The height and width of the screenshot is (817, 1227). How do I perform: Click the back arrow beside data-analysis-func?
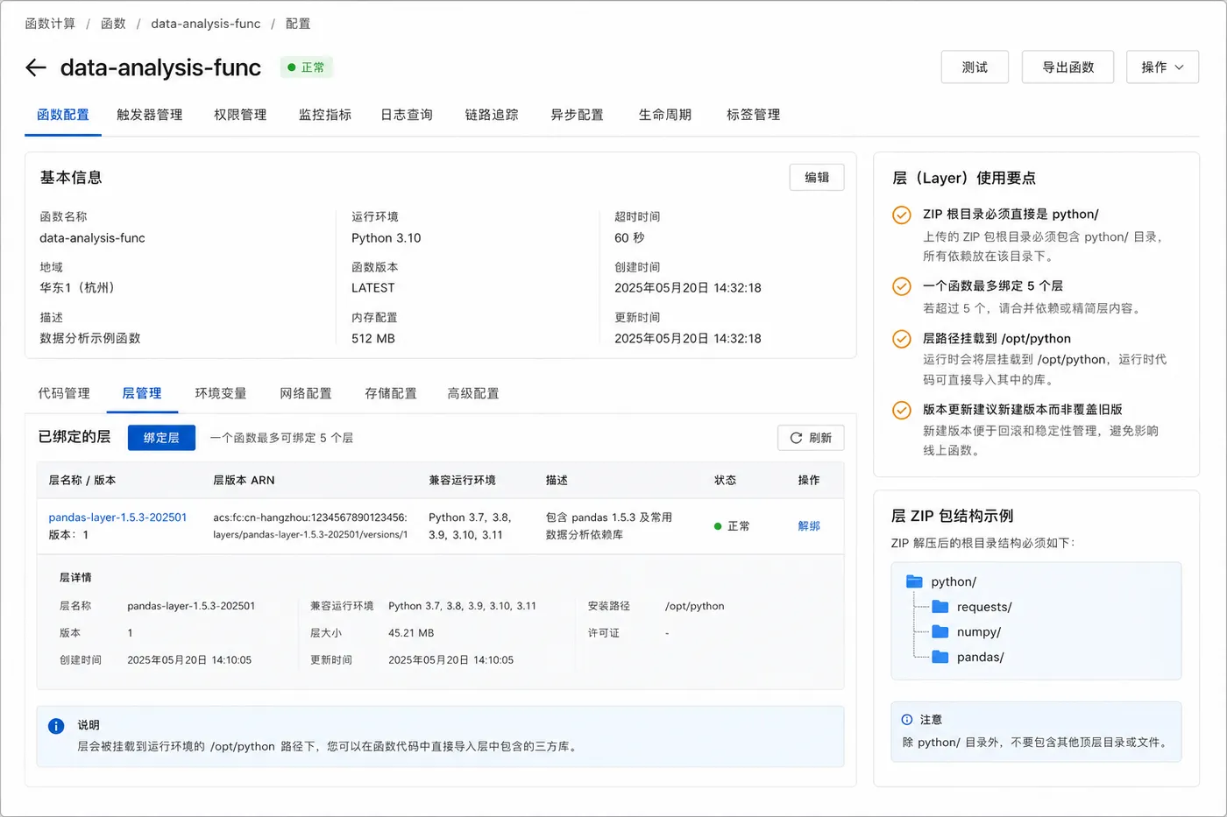point(36,67)
